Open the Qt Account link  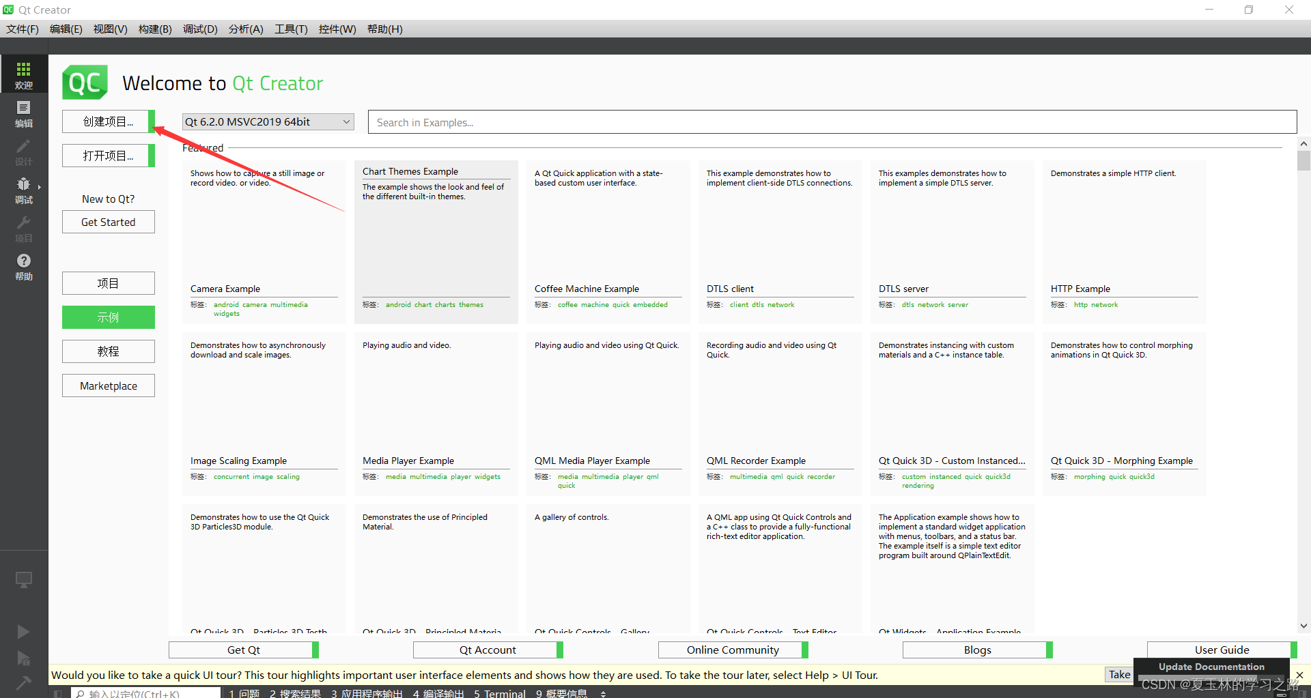[x=488, y=650]
